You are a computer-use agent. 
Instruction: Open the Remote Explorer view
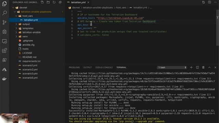[4, 41]
